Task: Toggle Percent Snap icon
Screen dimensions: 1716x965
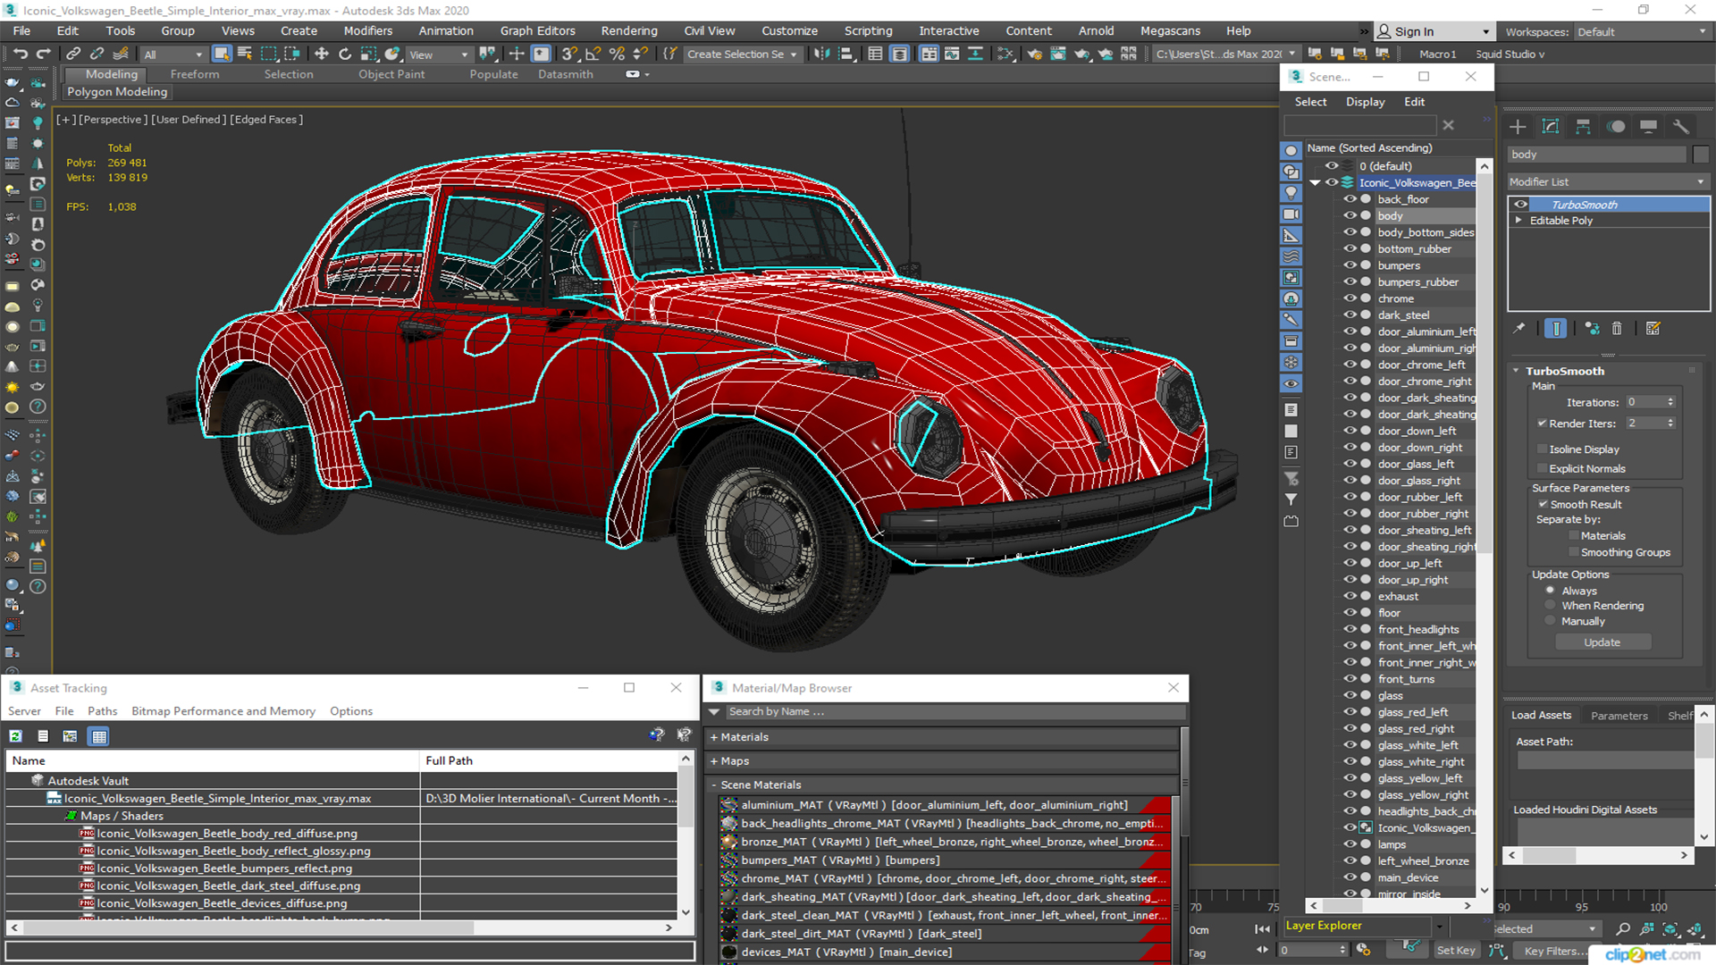Action: (617, 55)
